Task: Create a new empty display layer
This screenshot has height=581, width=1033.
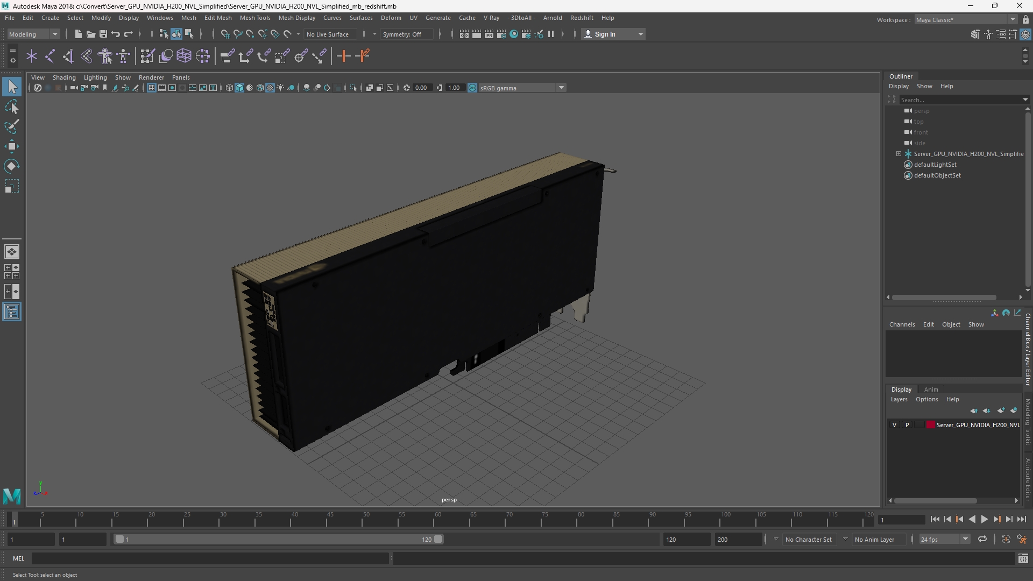Action: point(1001,410)
